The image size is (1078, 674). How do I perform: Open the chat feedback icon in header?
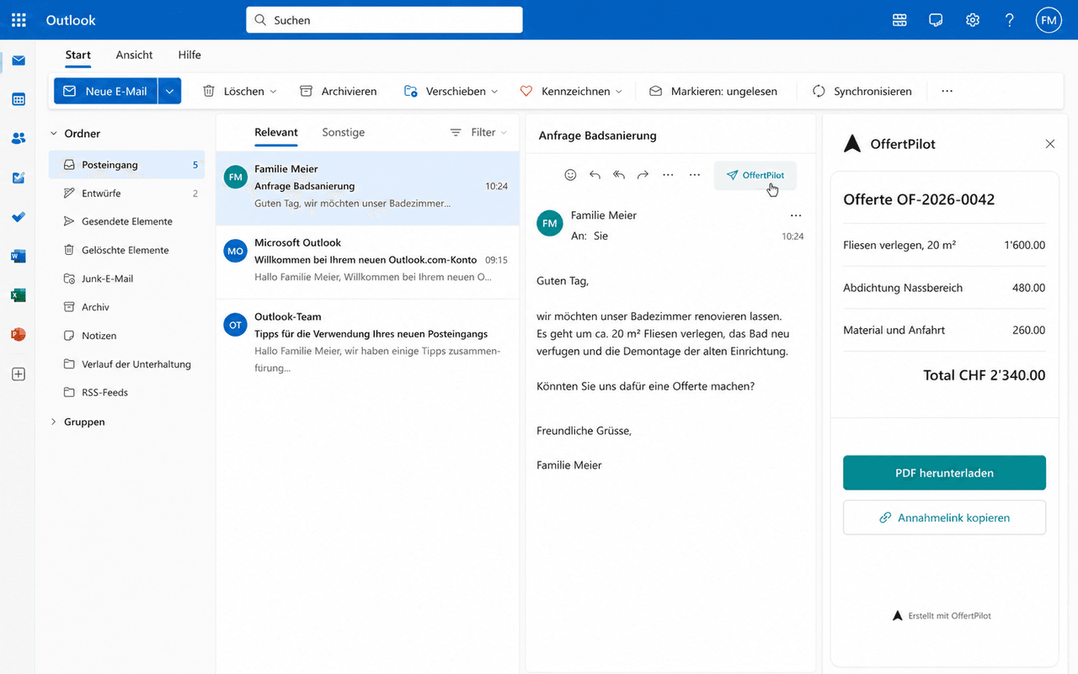click(936, 20)
